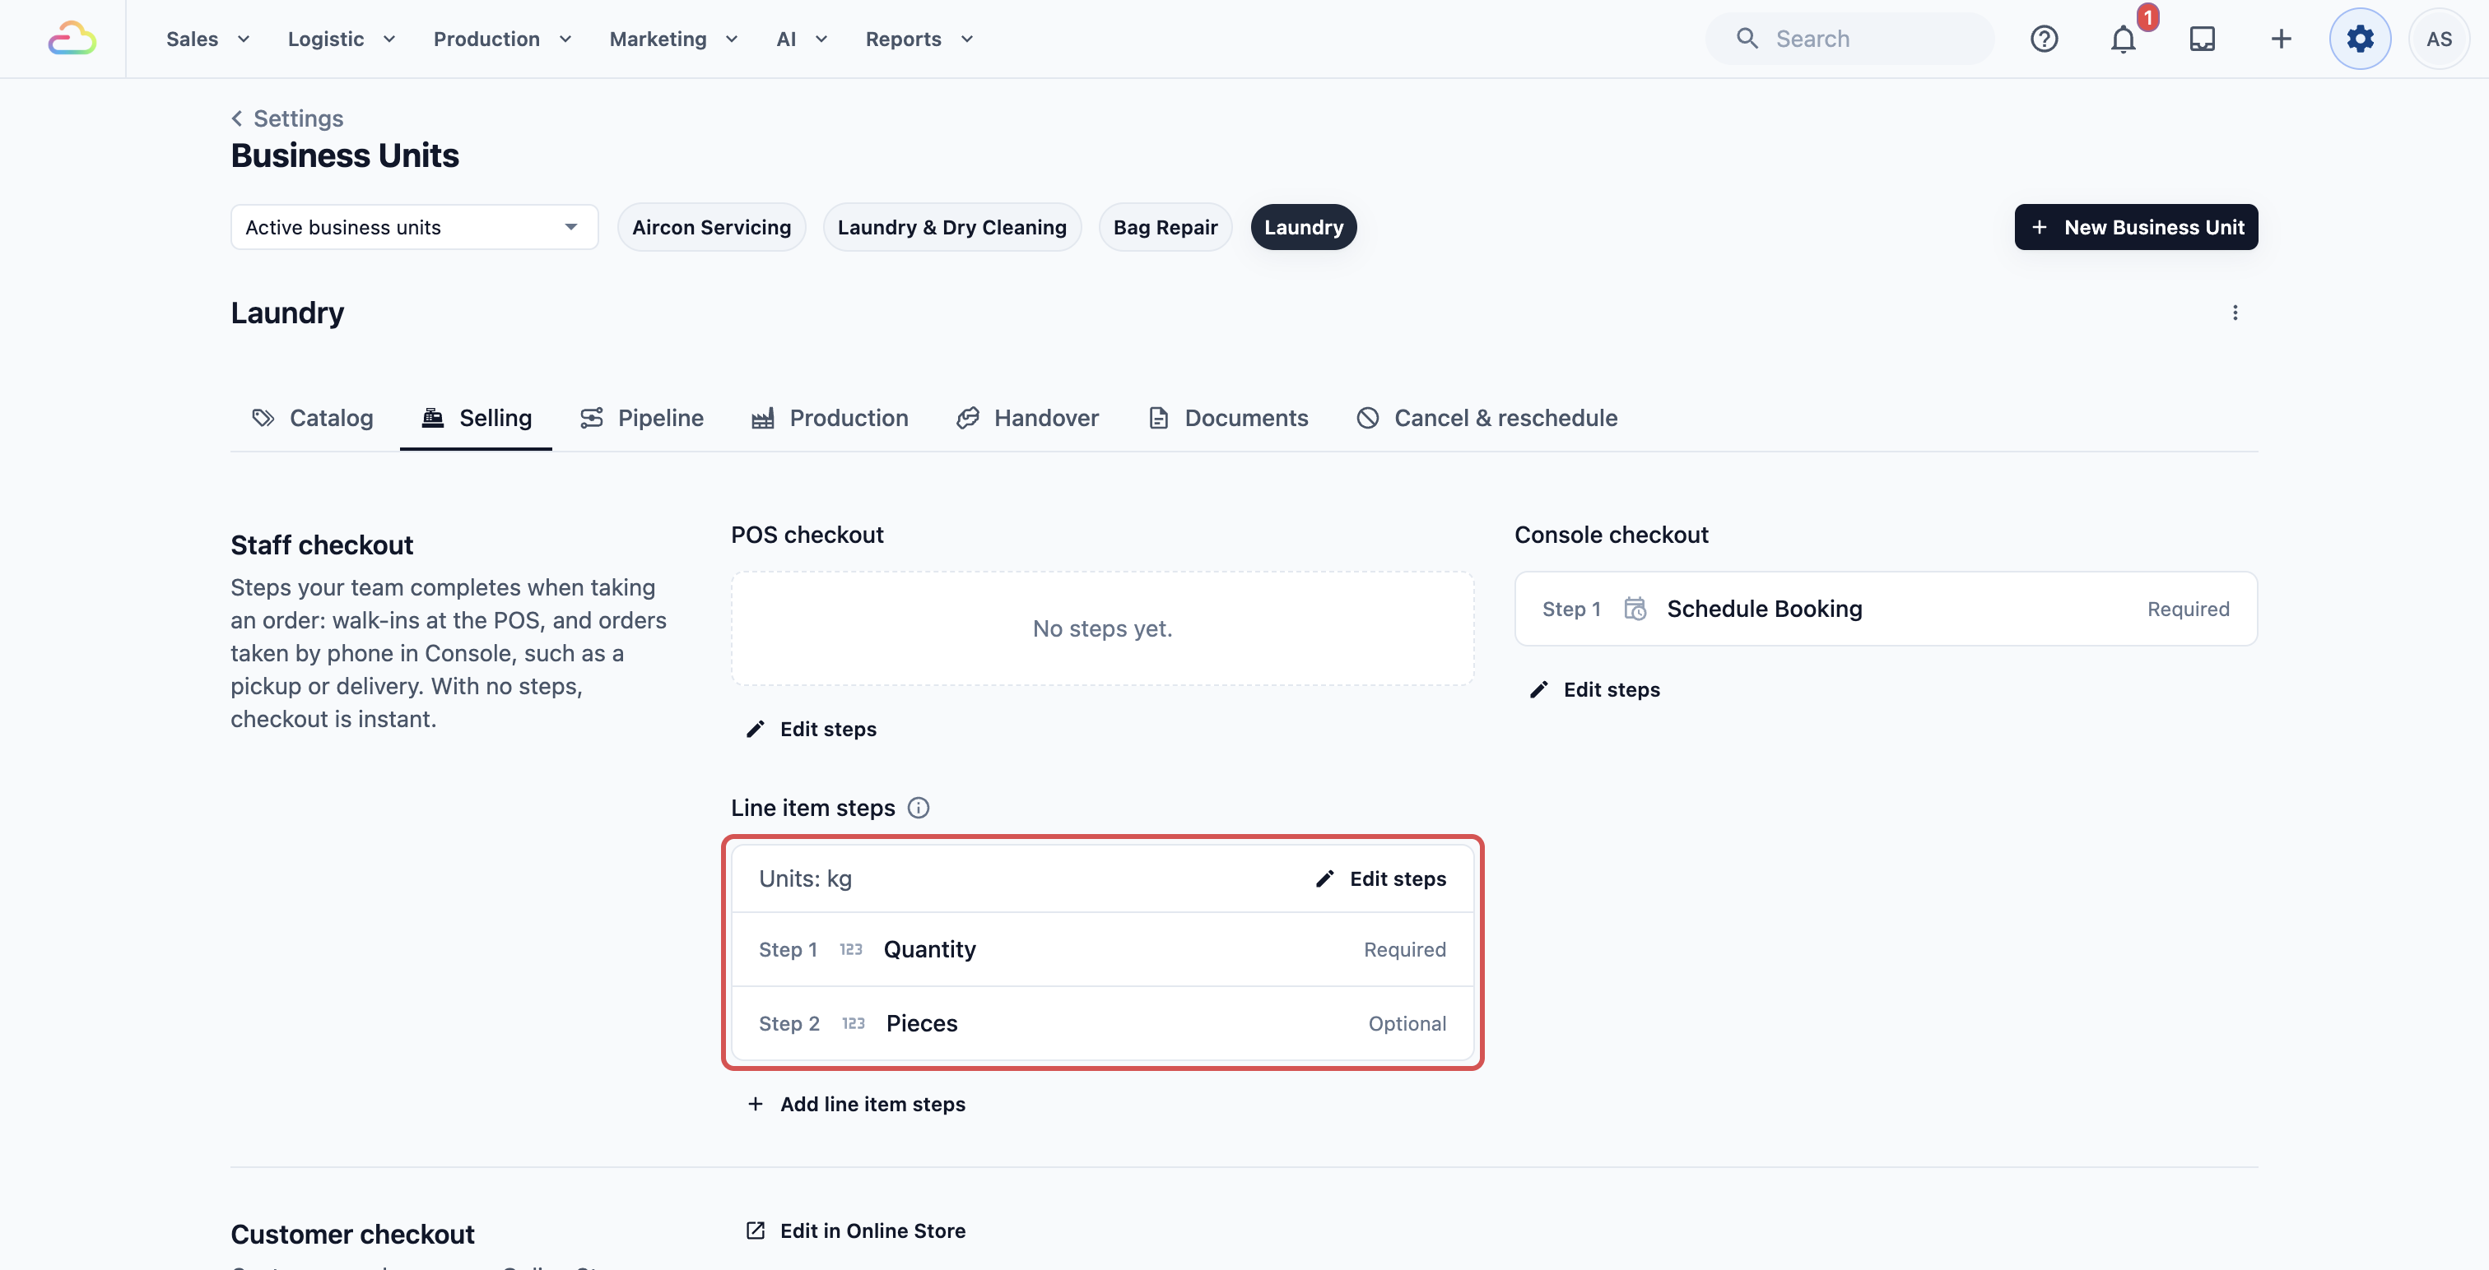2489x1270 pixels.
Task: Click the 123 number icon beside Pieces
Action: pyautogui.click(x=854, y=1024)
